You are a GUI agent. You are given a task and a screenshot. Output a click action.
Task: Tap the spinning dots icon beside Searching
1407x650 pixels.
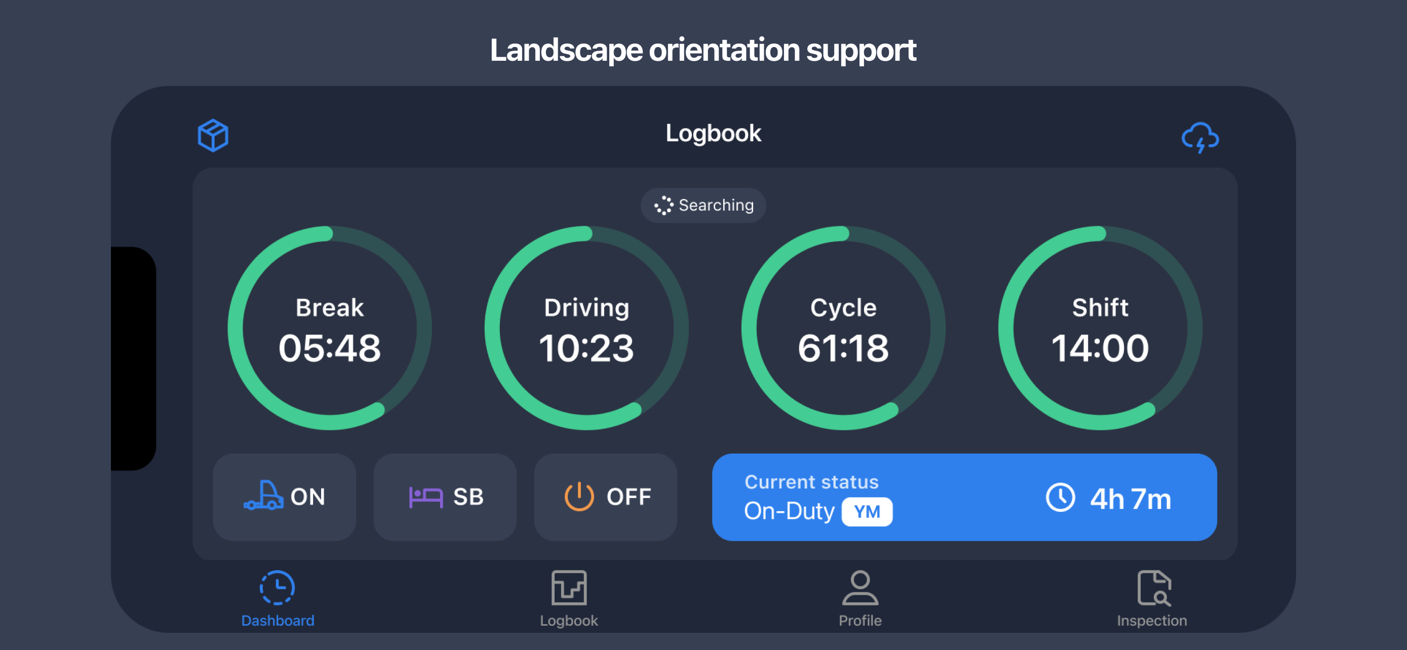(x=663, y=205)
